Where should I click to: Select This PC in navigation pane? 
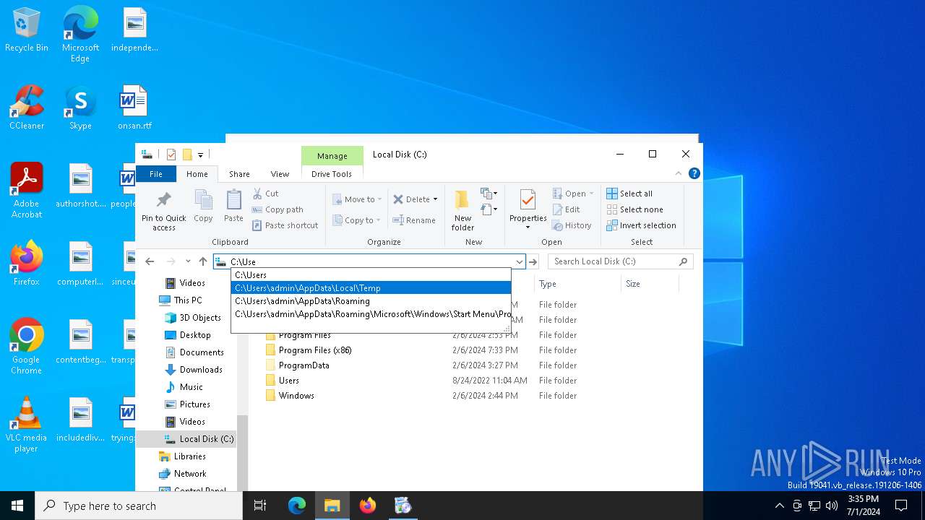(x=188, y=300)
